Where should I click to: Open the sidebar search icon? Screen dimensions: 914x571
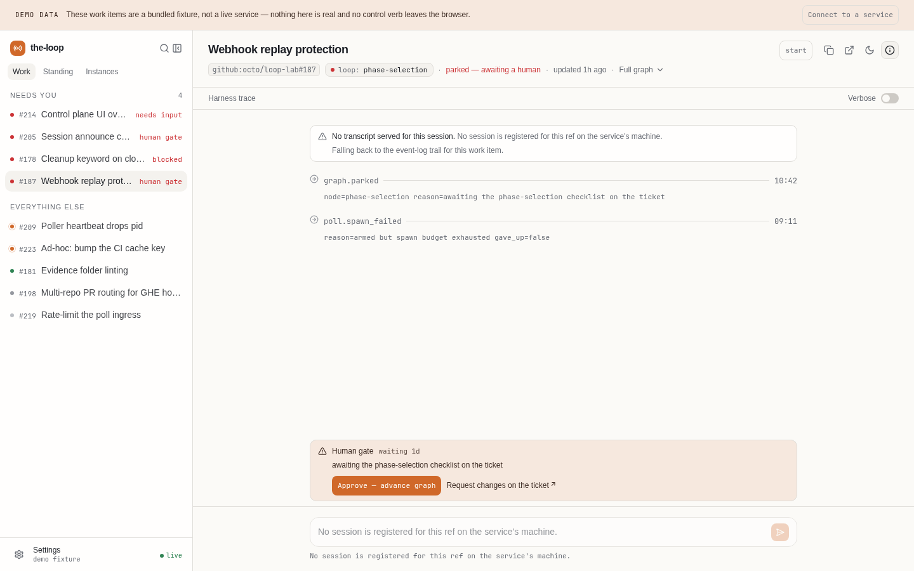[x=164, y=48]
